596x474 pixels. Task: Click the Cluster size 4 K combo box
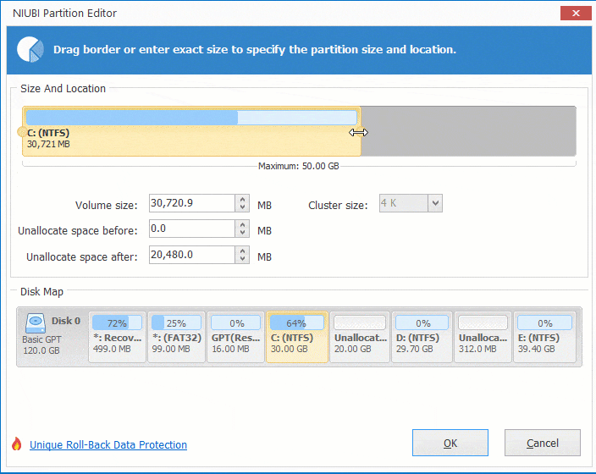pyautogui.click(x=411, y=203)
